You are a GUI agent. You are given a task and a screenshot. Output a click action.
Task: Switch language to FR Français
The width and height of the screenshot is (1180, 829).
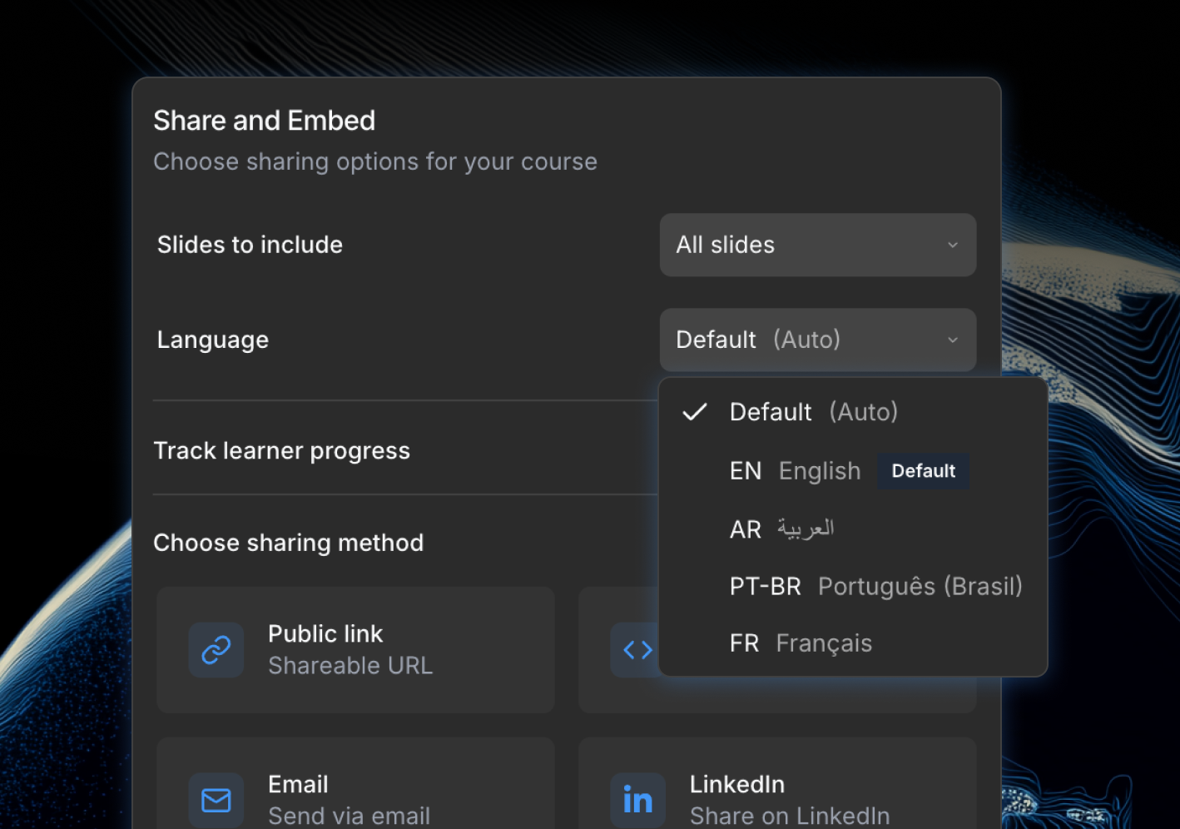801,643
